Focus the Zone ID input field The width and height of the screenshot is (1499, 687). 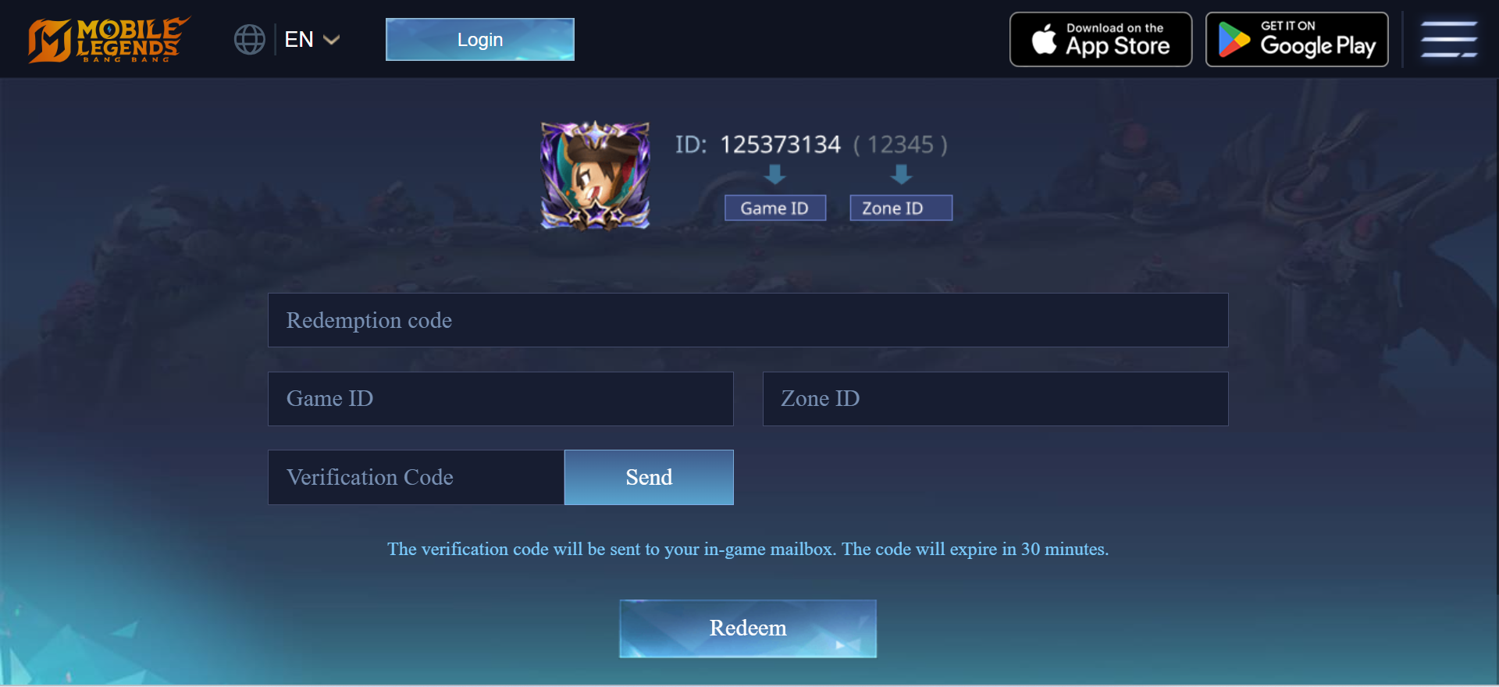tap(995, 399)
